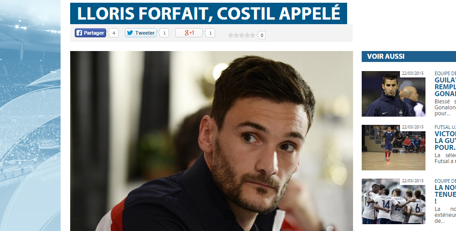456x231 pixels.
Task: Click Google +1 count bubble
Action: click(210, 33)
